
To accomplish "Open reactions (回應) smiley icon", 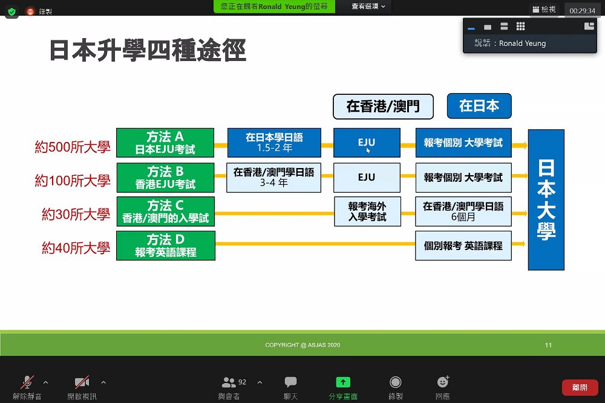I will (443, 382).
